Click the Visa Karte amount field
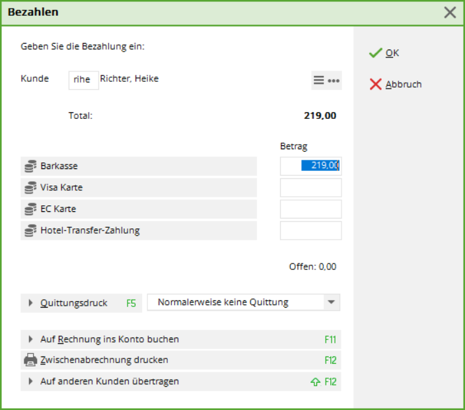The image size is (465, 410). tap(311, 188)
